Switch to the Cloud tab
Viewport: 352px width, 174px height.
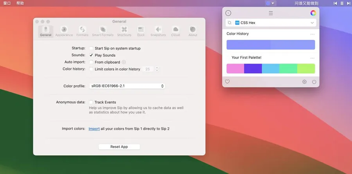pyautogui.click(x=176, y=31)
